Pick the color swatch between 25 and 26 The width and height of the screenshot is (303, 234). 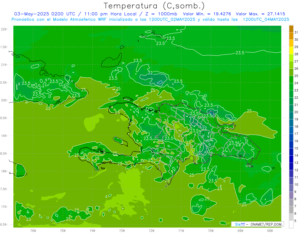[291, 72]
